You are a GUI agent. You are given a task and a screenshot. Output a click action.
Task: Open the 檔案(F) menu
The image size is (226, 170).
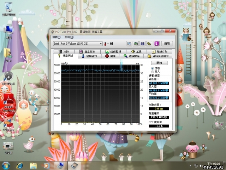(x=56, y=37)
